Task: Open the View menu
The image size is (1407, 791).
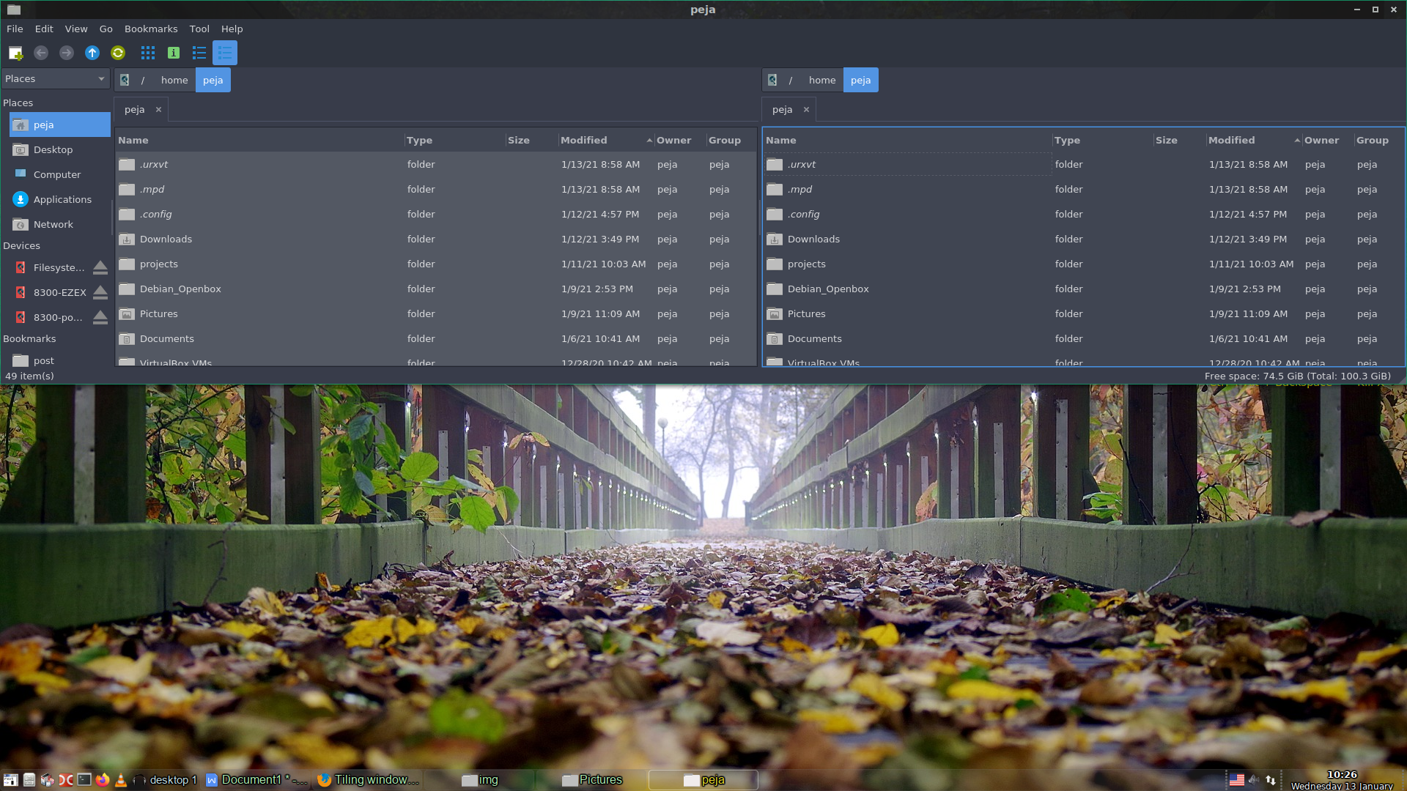Action: pos(76,29)
